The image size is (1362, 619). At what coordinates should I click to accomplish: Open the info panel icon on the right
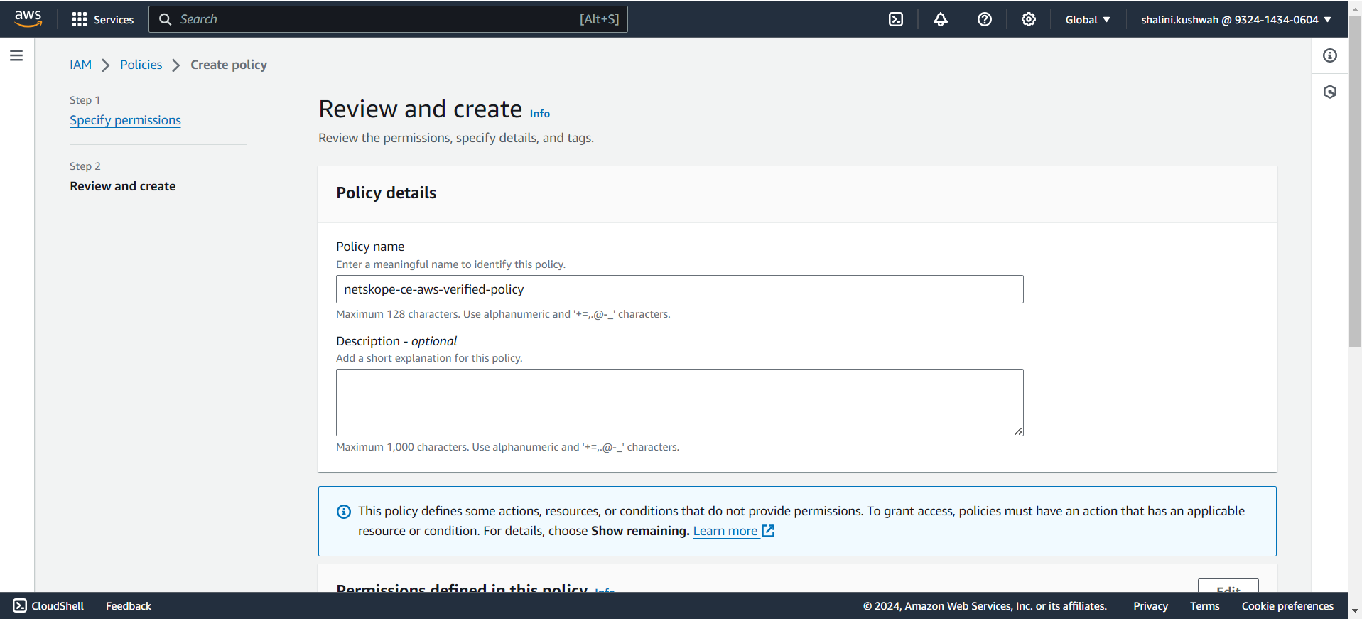tap(1330, 55)
